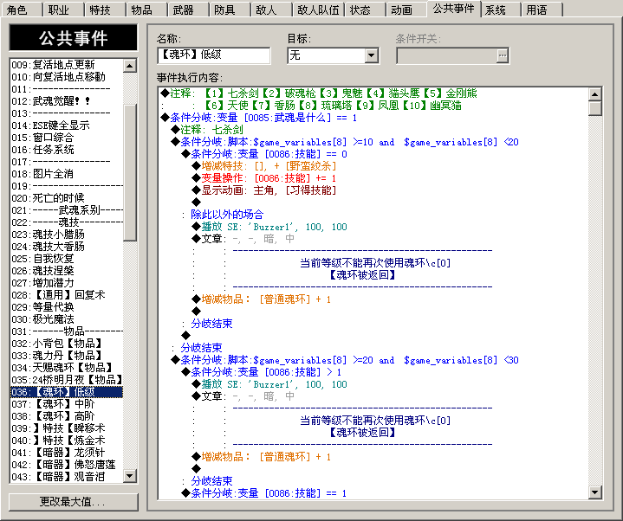Image resolution: width=623 pixels, height=521 pixels.
Task: Select event 023:魂技小腊肠
Action: (67, 235)
